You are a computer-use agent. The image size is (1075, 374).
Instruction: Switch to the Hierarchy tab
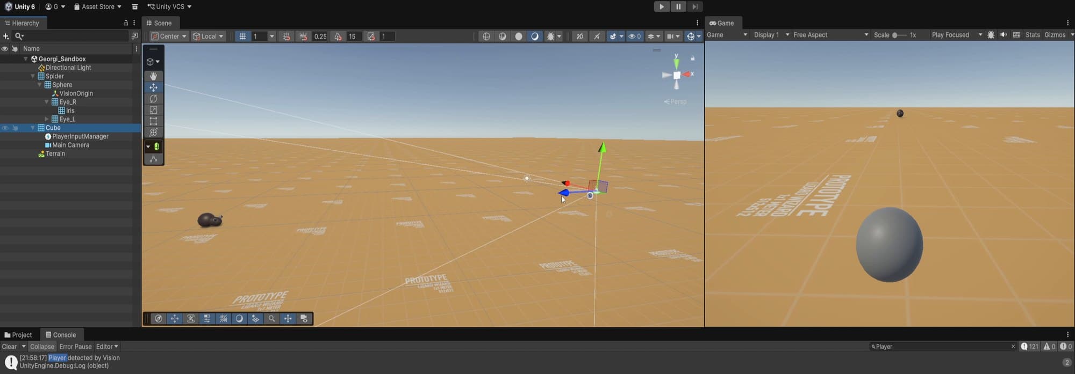click(24, 23)
